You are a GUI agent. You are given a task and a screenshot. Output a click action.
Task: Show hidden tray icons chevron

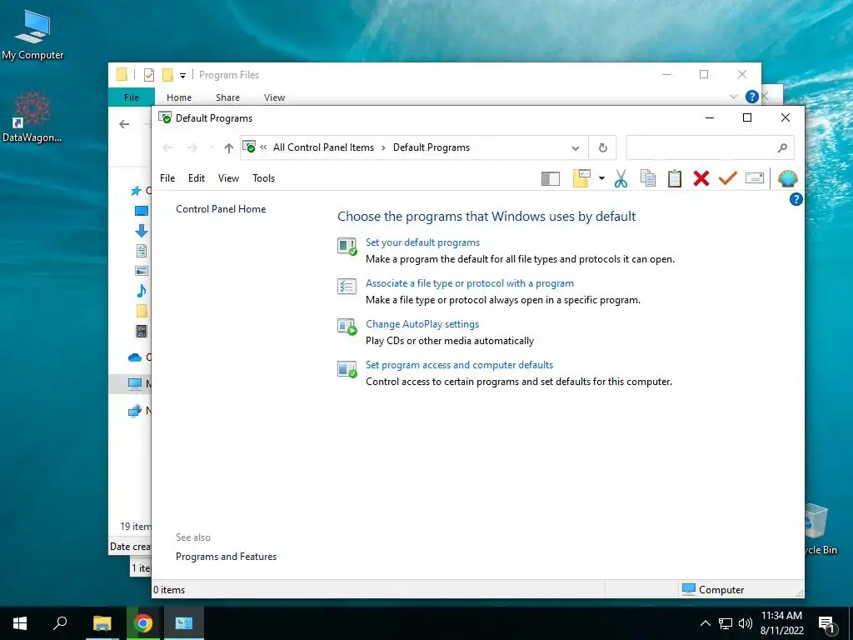coord(705,623)
